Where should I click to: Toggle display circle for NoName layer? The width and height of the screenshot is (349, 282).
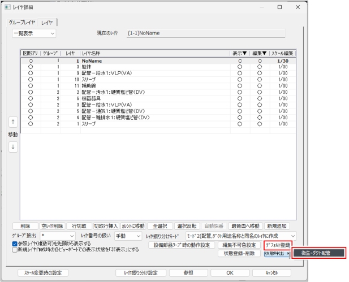pos(240,60)
